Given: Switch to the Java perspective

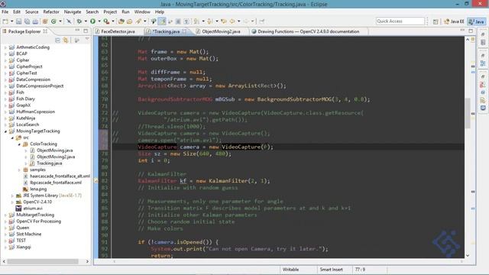Looking at the screenshot, I should tap(477, 21).
